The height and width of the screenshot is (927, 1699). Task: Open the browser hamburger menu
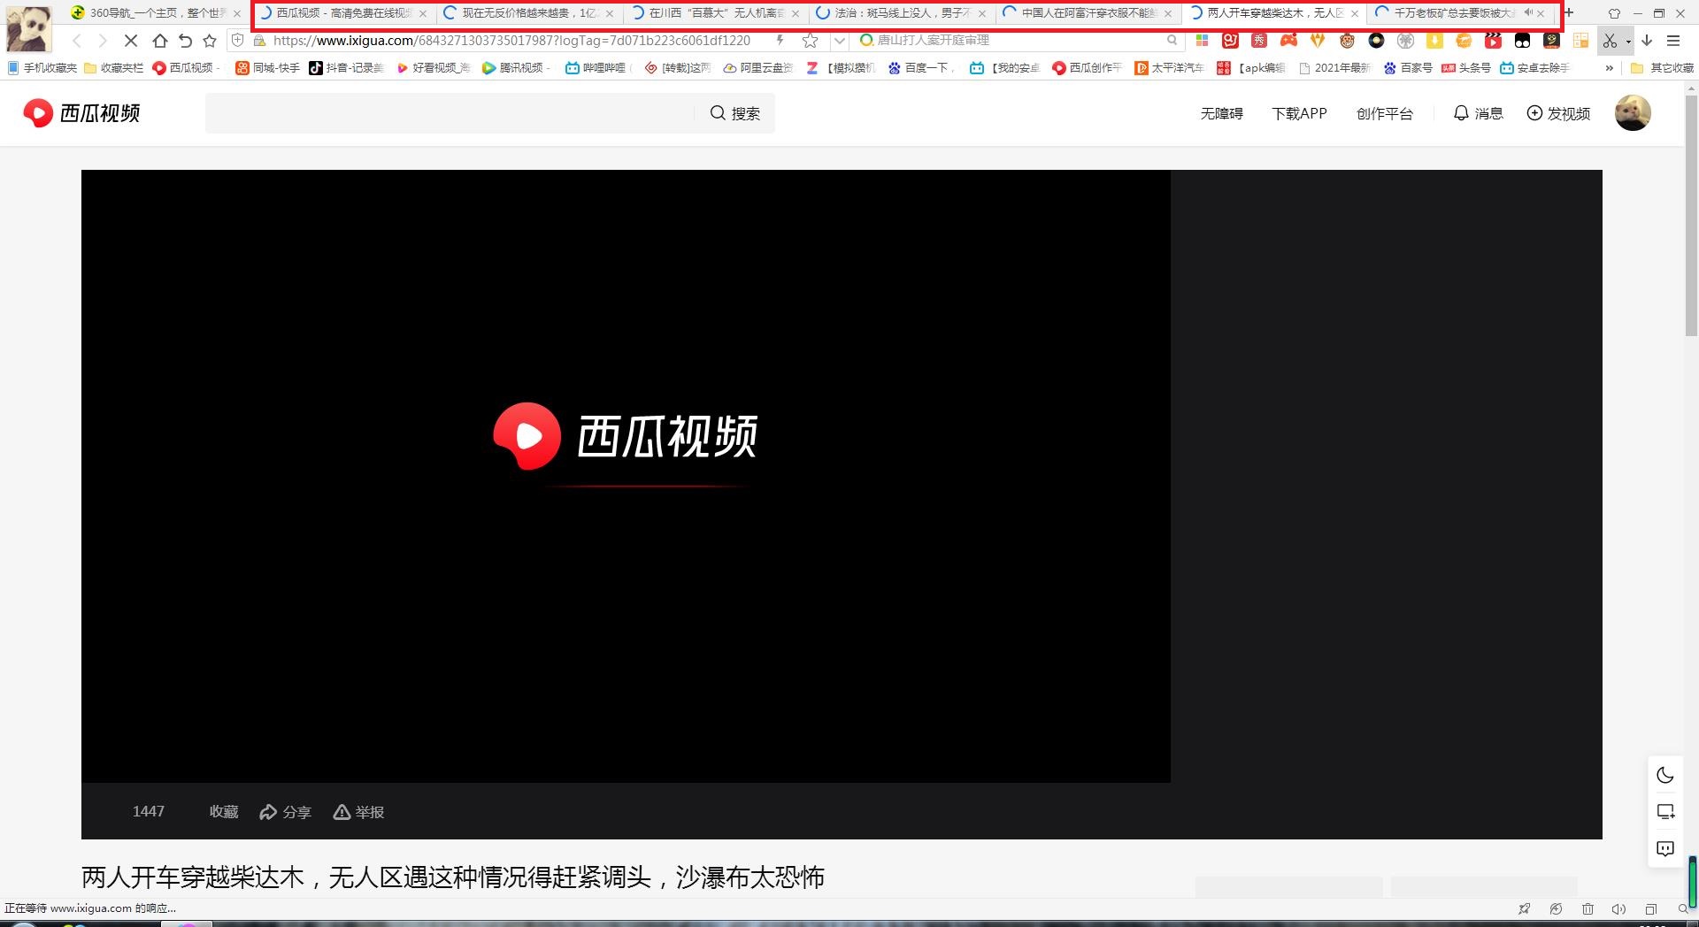[x=1673, y=41]
